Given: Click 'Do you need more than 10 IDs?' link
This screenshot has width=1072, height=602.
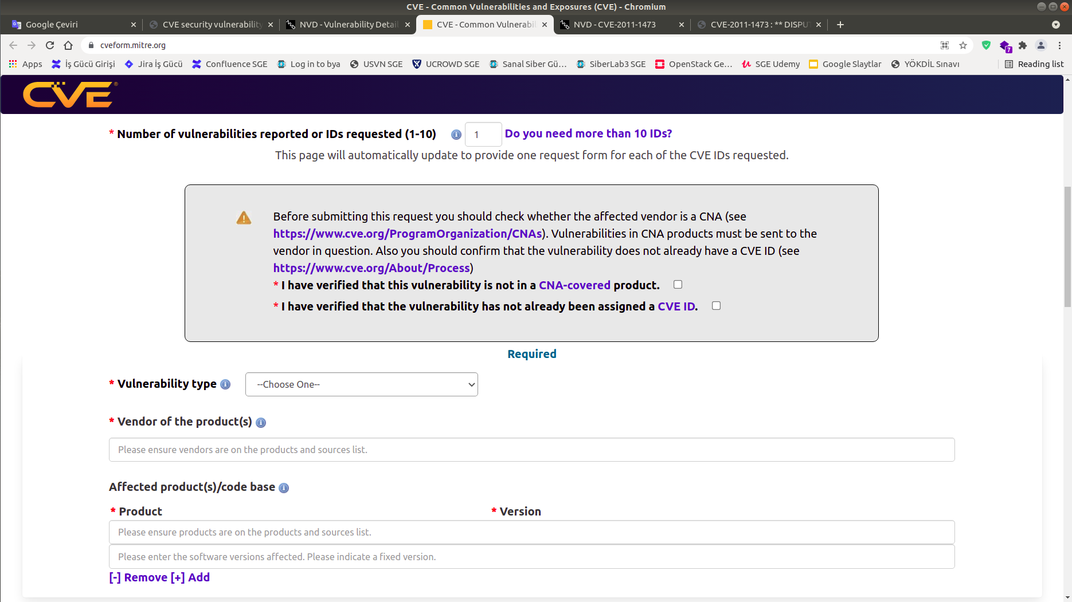Looking at the screenshot, I should click(x=588, y=133).
